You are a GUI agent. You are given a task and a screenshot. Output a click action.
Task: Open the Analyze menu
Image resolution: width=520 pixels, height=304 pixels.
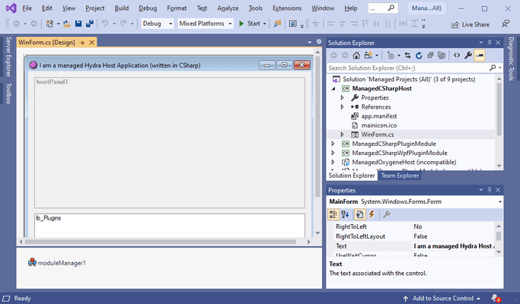click(x=228, y=8)
